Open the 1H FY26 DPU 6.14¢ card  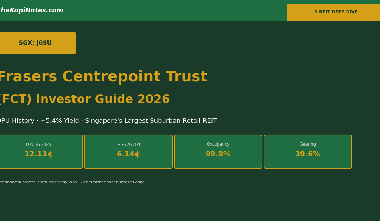(x=128, y=152)
